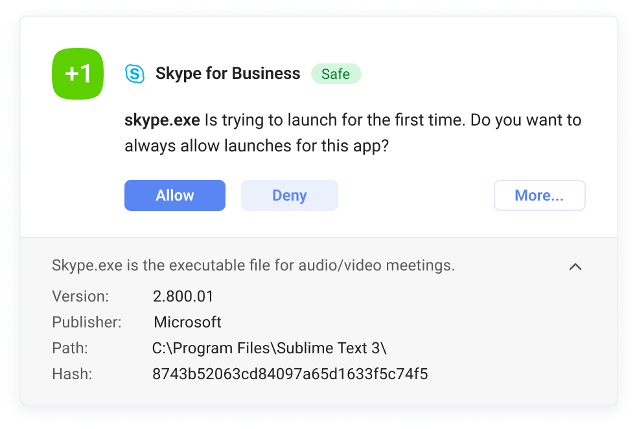Click the green reputation score icon
Screen dimensions: 637x429
[77, 73]
